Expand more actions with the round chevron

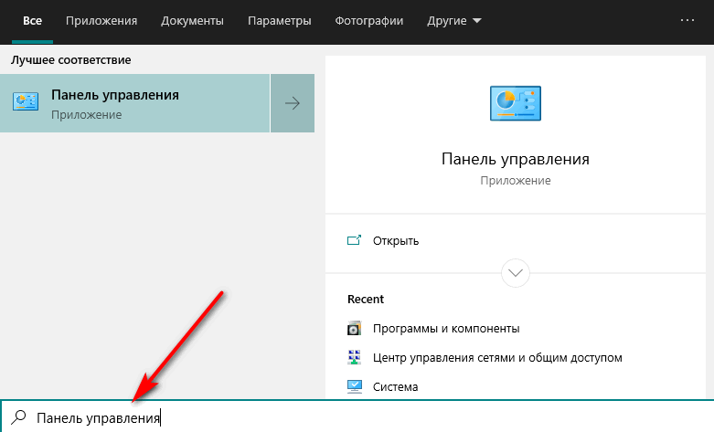click(516, 273)
